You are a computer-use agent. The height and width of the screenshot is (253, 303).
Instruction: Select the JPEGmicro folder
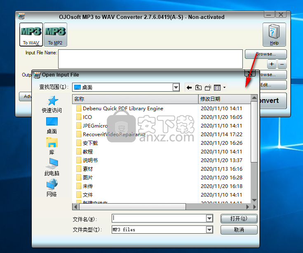point(92,126)
